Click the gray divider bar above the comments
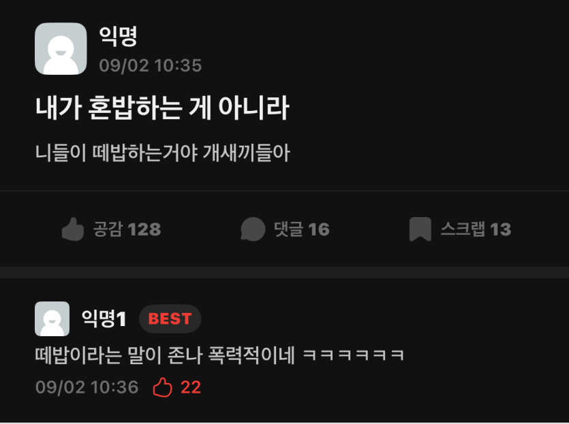This screenshot has width=569, height=424. pos(285,272)
